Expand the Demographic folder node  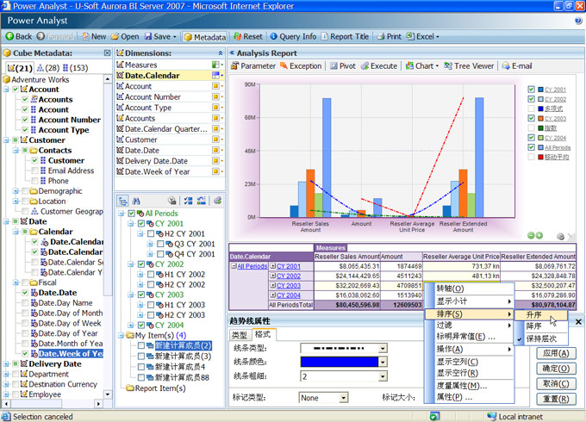coord(16,191)
